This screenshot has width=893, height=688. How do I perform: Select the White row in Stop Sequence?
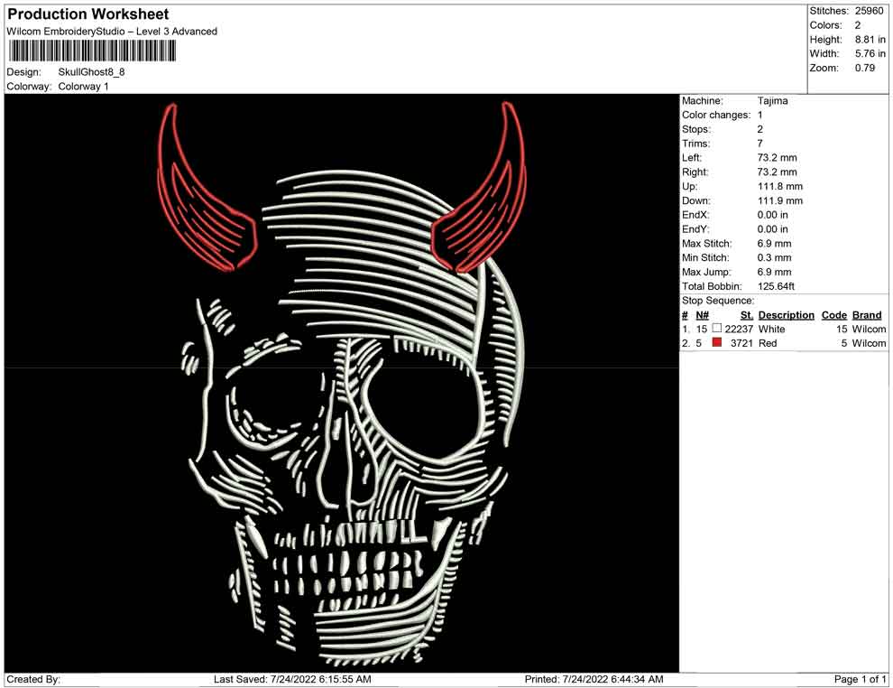coord(771,330)
